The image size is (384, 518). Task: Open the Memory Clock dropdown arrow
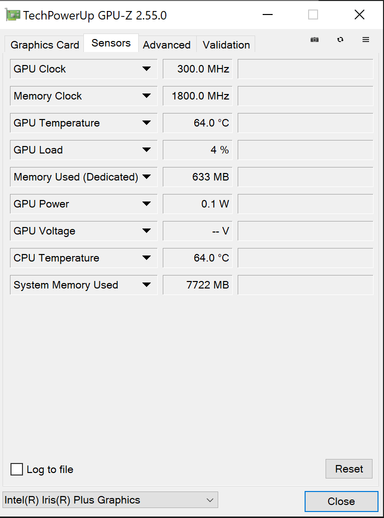pos(146,96)
